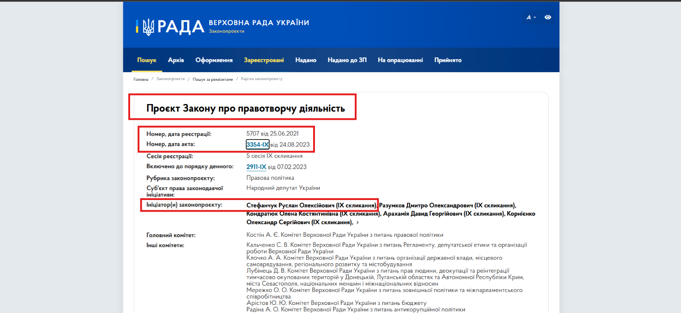This screenshot has height=313, width=681.
Task: Select the Мережко О. О. committee entry
Action: click(384, 293)
